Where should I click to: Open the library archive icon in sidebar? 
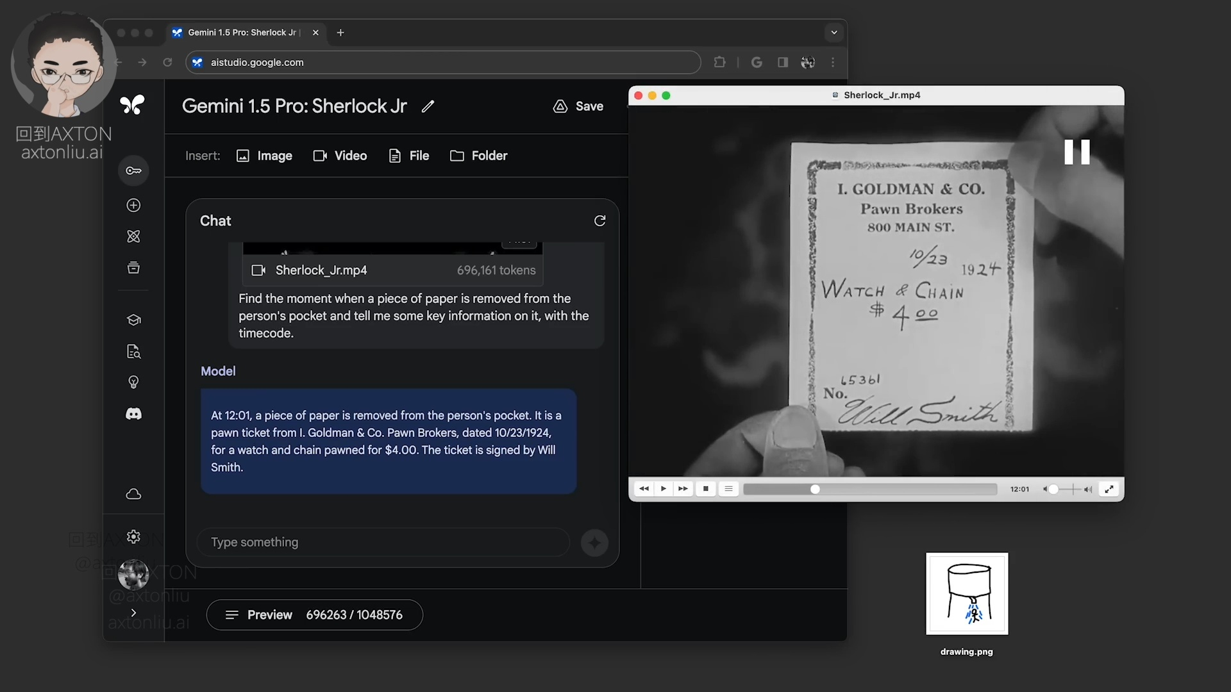tap(133, 268)
